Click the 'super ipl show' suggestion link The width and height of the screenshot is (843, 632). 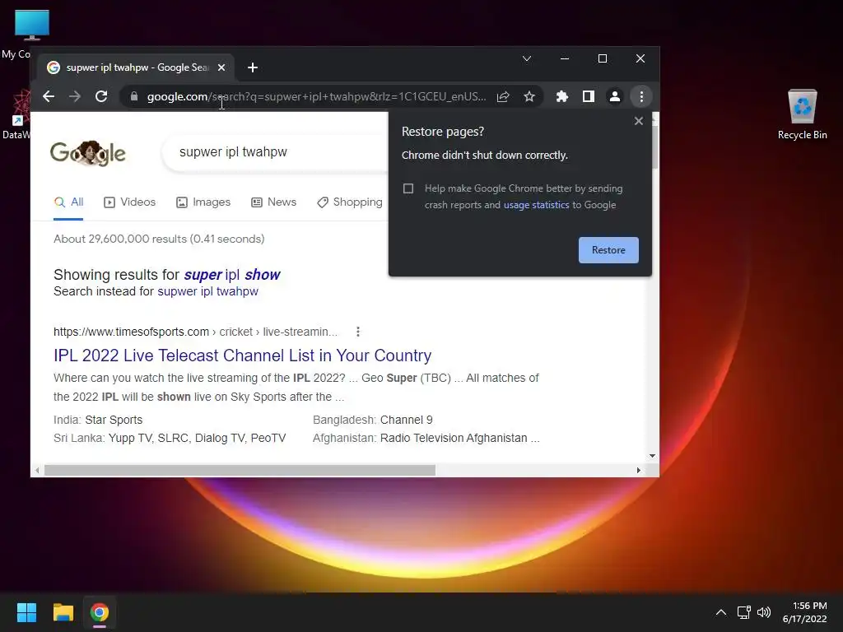[x=231, y=275]
